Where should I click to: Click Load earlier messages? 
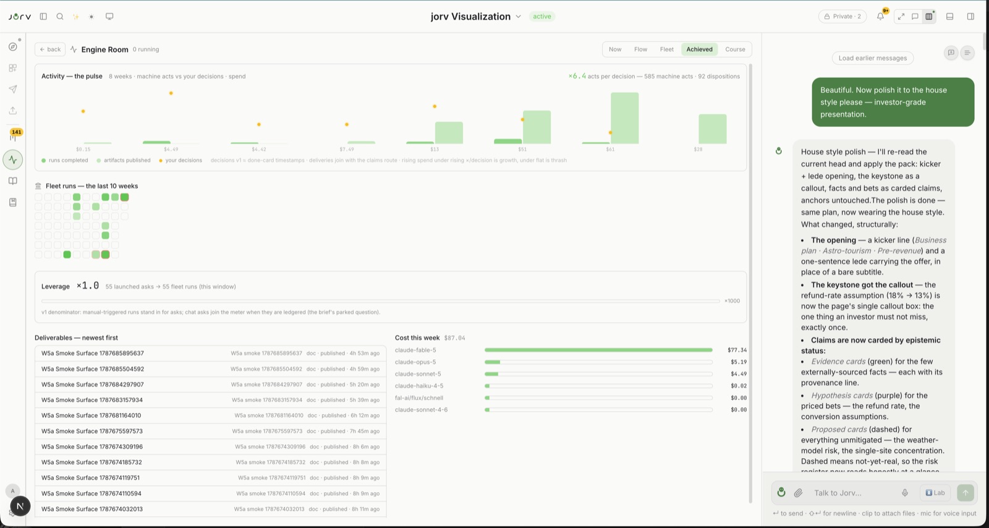tap(873, 58)
